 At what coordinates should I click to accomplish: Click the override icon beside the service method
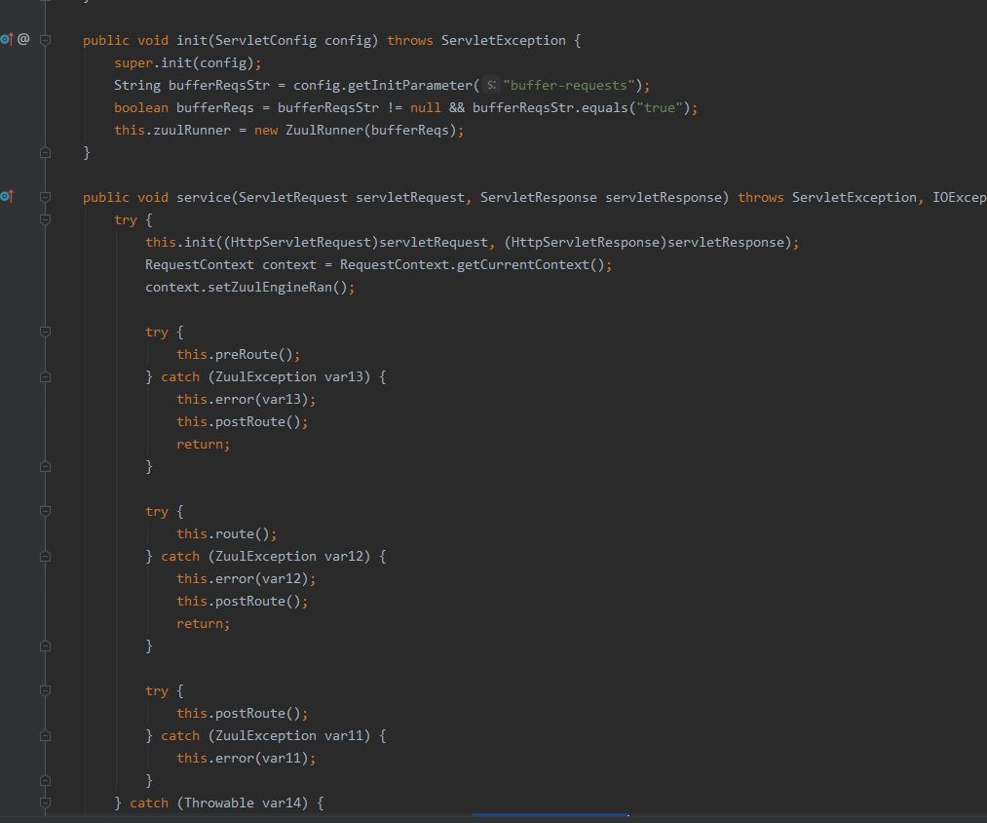click(6, 197)
